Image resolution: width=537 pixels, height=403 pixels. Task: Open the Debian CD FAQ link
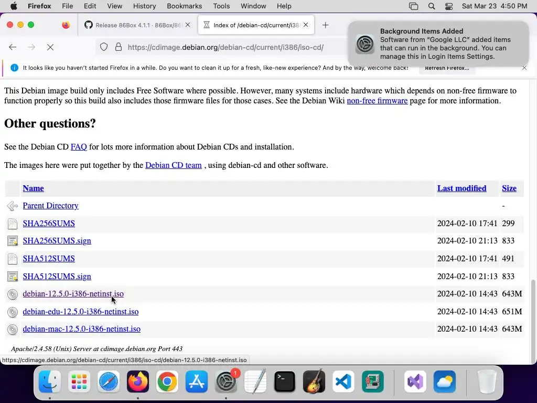[79, 147]
